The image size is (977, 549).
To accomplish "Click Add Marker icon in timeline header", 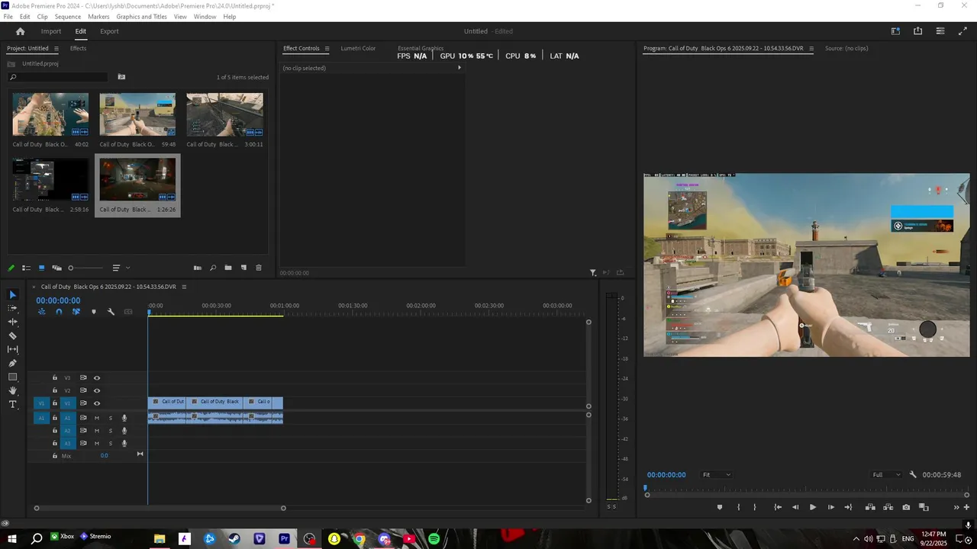I will (94, 311).
